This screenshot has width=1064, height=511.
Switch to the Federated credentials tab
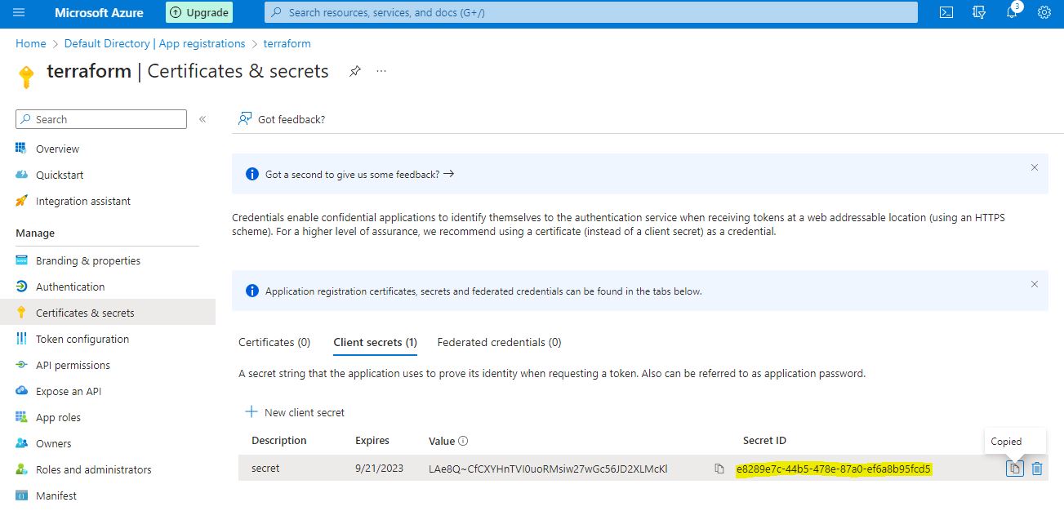click(499, 342)
